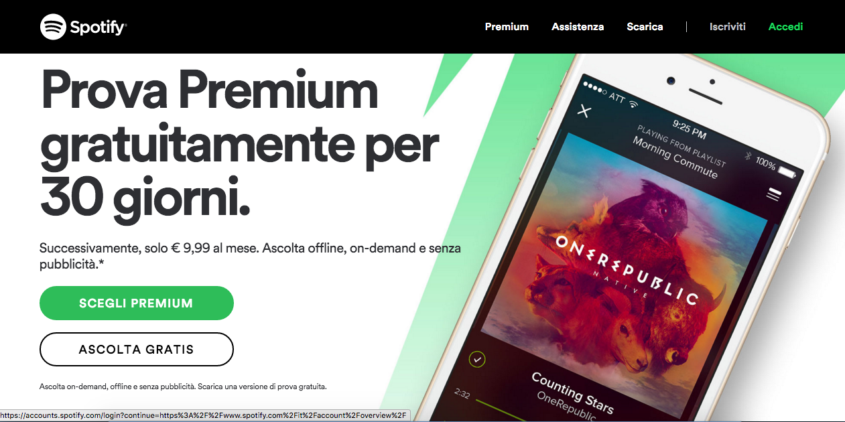This screenshot has width=845, height=422.
Task: Click the Counting Stars song title
Action: click(572, 393)
